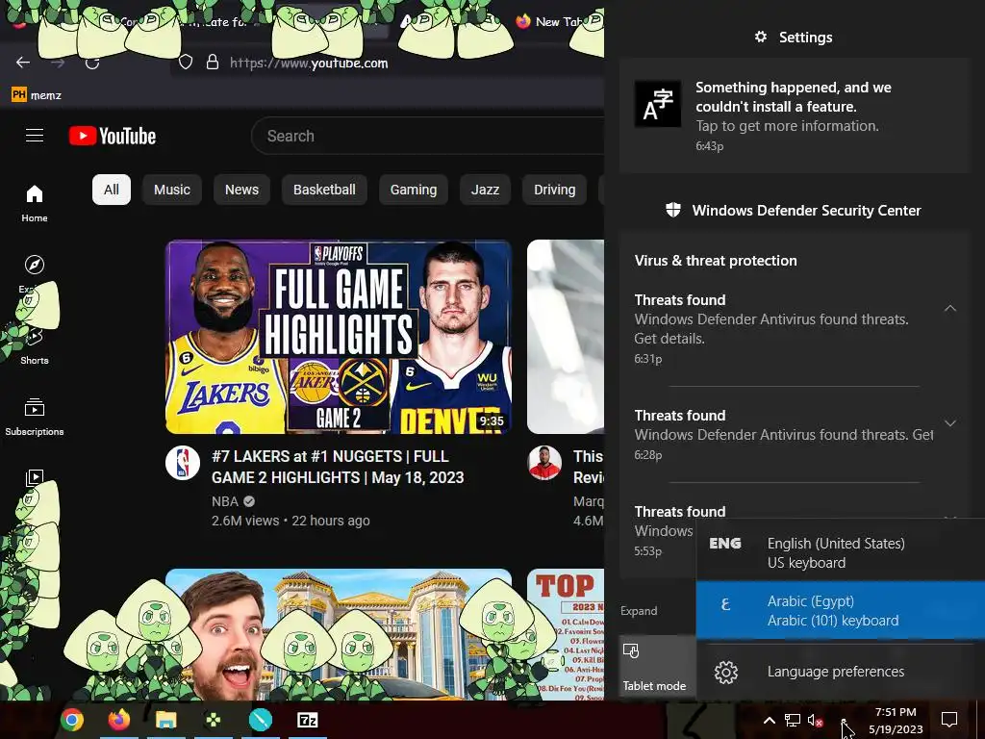Click Virus & threat protection heading
985x739 pixels.
[716, 261]
